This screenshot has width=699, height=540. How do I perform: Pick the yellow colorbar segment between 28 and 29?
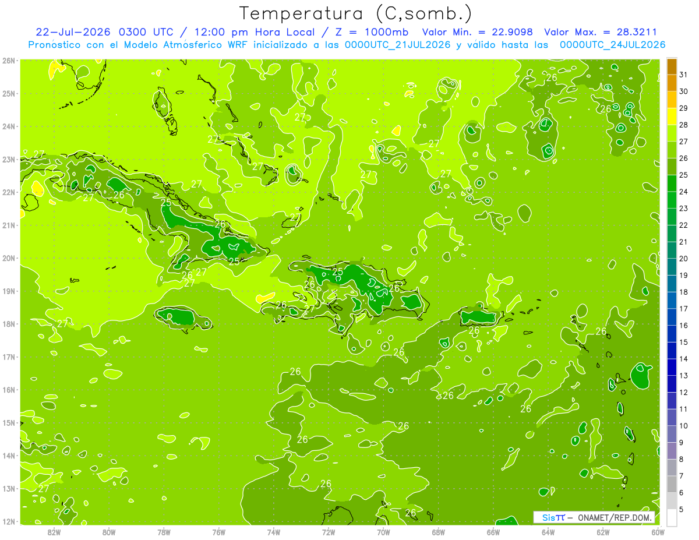click(672, 117)
